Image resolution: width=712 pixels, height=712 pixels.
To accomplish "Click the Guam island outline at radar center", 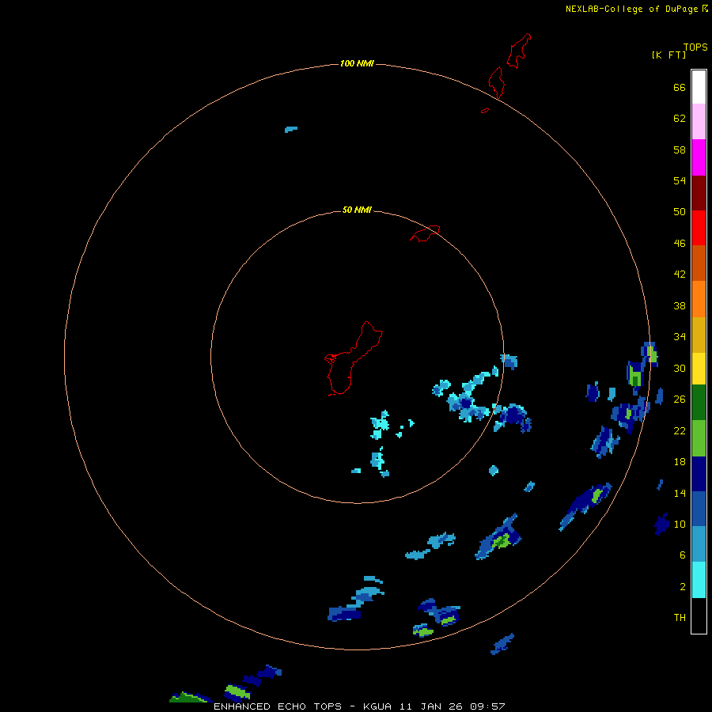I will 354,358.
